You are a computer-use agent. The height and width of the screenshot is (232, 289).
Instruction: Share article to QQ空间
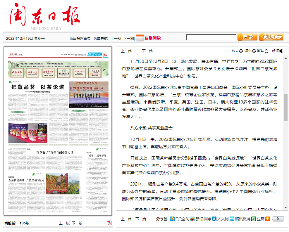tap(180, 219)
